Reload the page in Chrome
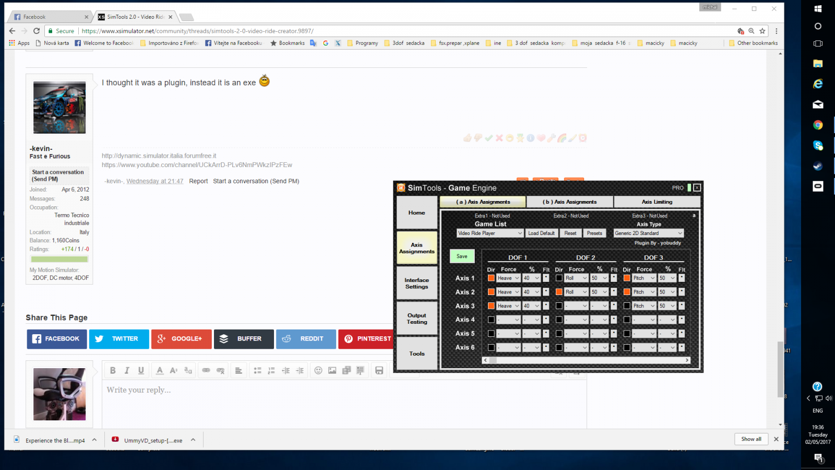Screen dimensions: 835x470 click(x=37, y=31)
